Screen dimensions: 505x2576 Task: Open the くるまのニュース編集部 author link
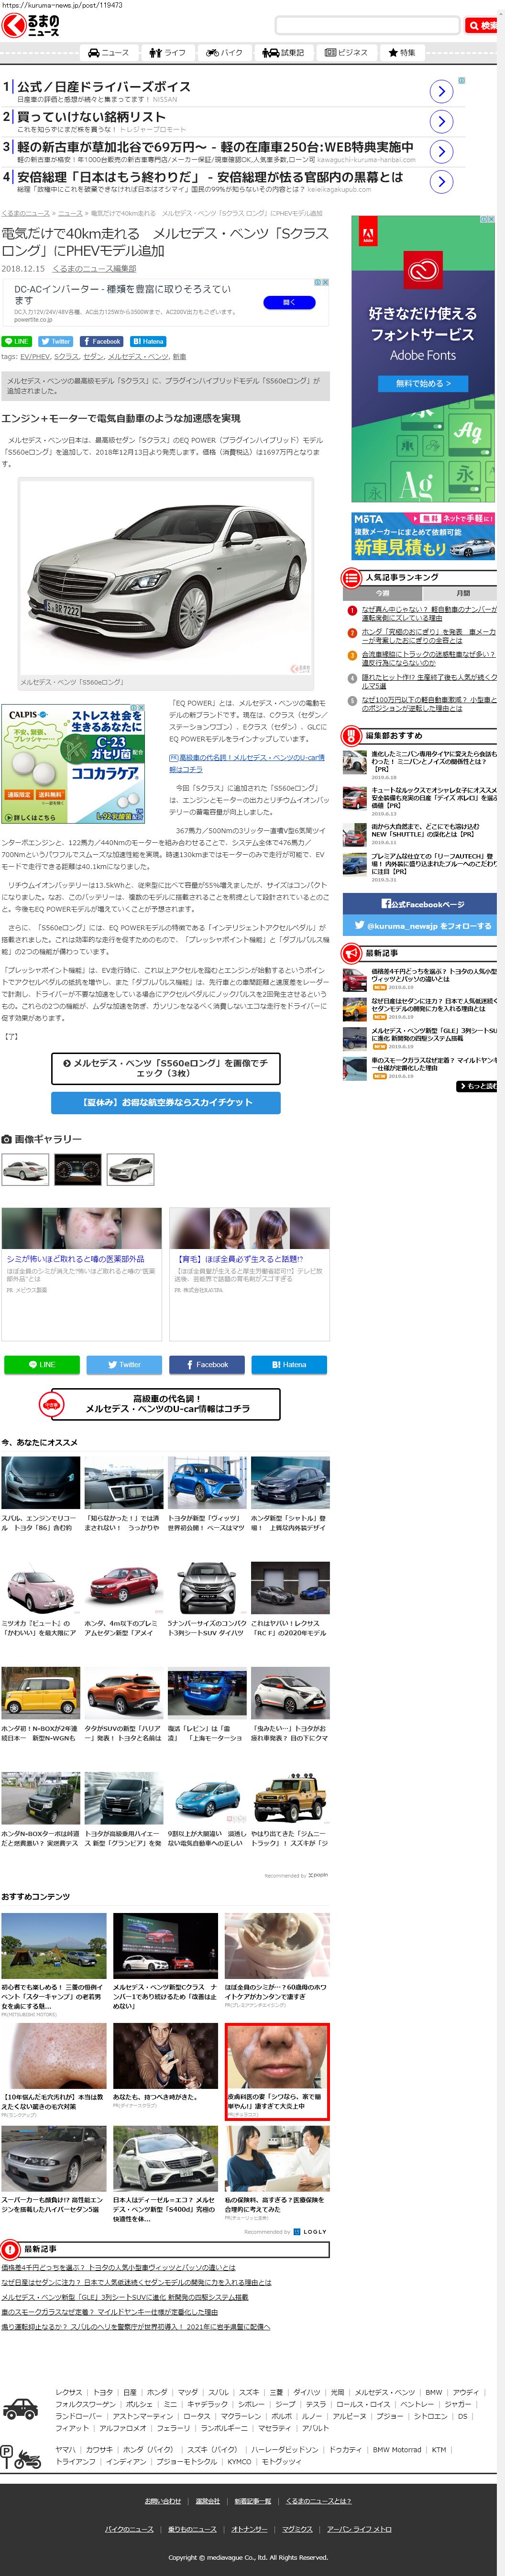pos(94,268)
